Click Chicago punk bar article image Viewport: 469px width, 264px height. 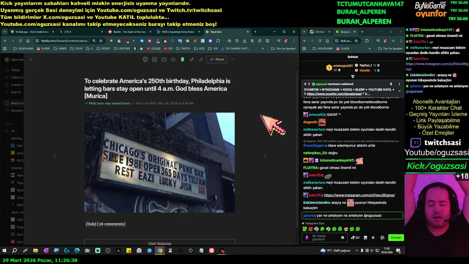[x=160, y=162]
